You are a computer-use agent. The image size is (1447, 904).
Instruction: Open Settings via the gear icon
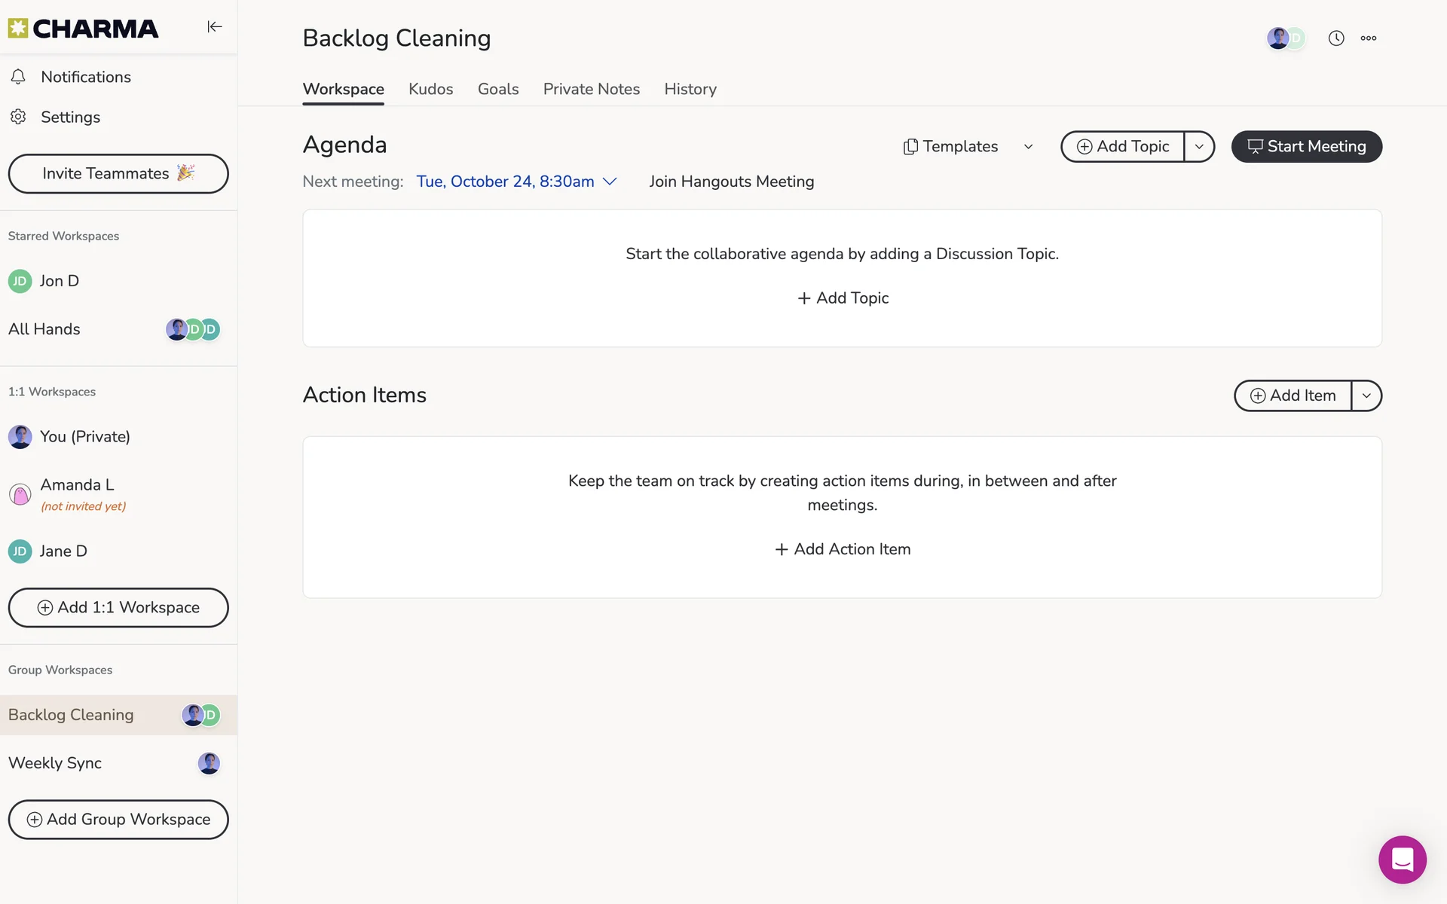coord(19,117)
